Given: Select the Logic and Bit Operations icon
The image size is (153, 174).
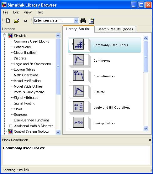Looking at the screenshot, I should [x=78, y=107].
